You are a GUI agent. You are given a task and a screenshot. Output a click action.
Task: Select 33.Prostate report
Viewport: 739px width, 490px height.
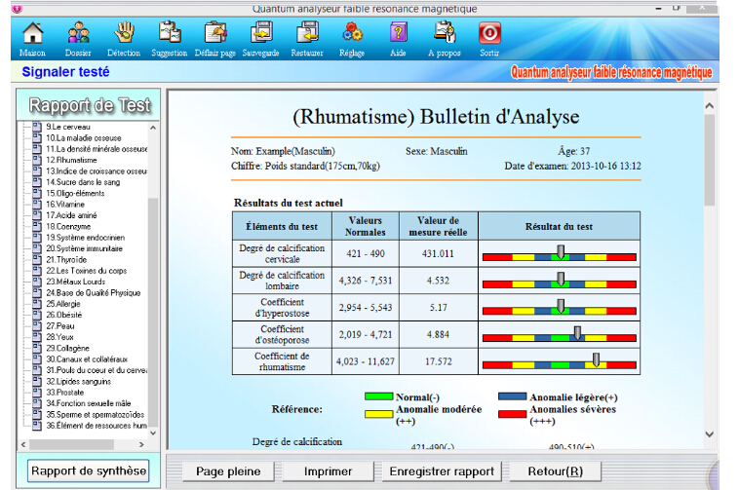[x=65, y=392]
